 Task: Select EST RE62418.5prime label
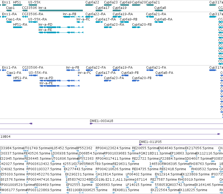click(173, 169)
